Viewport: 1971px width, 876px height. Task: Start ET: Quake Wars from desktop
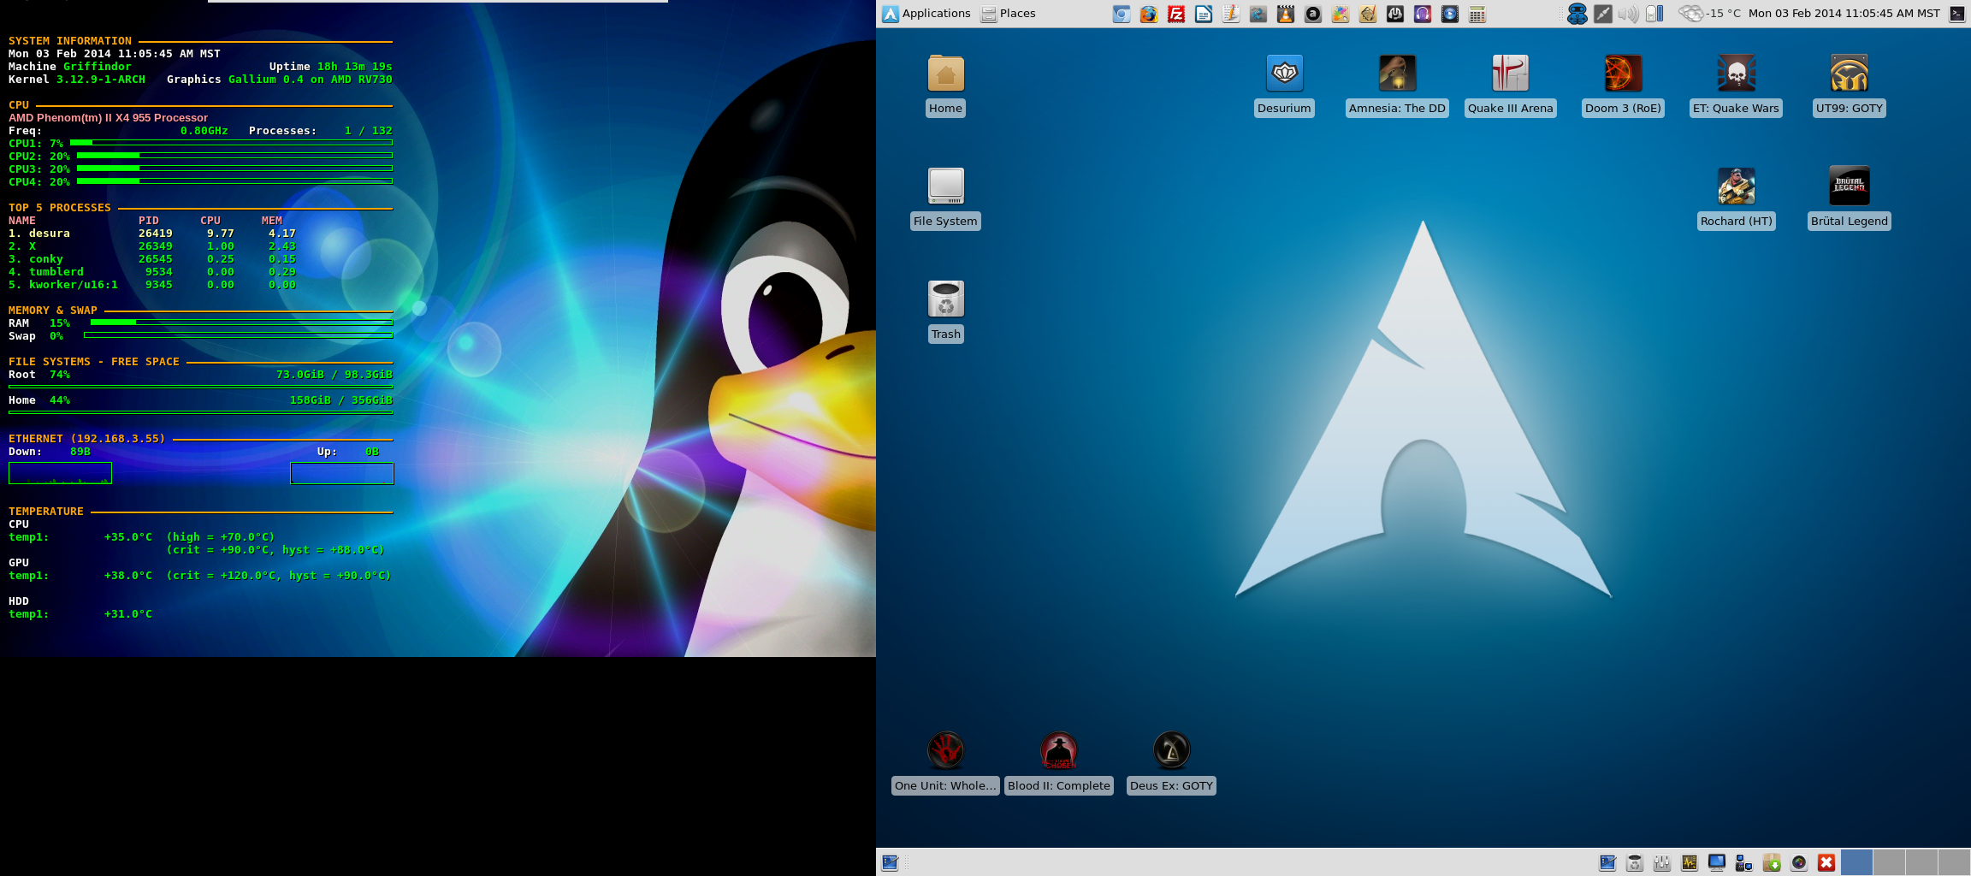click(1736, 86)
